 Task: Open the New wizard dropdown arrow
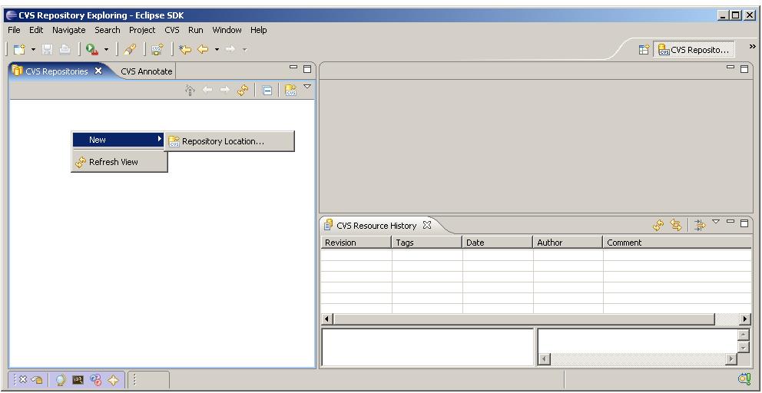(33, 50)
